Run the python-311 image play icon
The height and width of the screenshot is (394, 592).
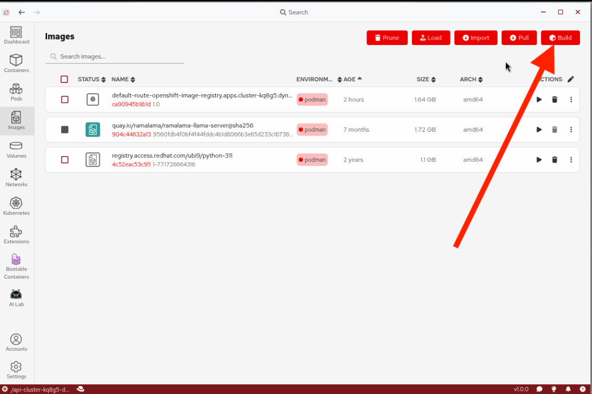(539, 160)
